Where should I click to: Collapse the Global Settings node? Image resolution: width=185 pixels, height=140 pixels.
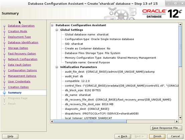pyautogui.click(x=57, y=30)
